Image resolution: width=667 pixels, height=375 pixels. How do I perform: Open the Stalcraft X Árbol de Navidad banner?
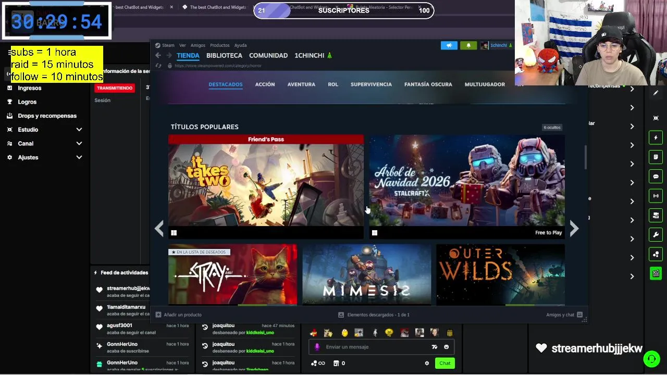coord(467,186)
